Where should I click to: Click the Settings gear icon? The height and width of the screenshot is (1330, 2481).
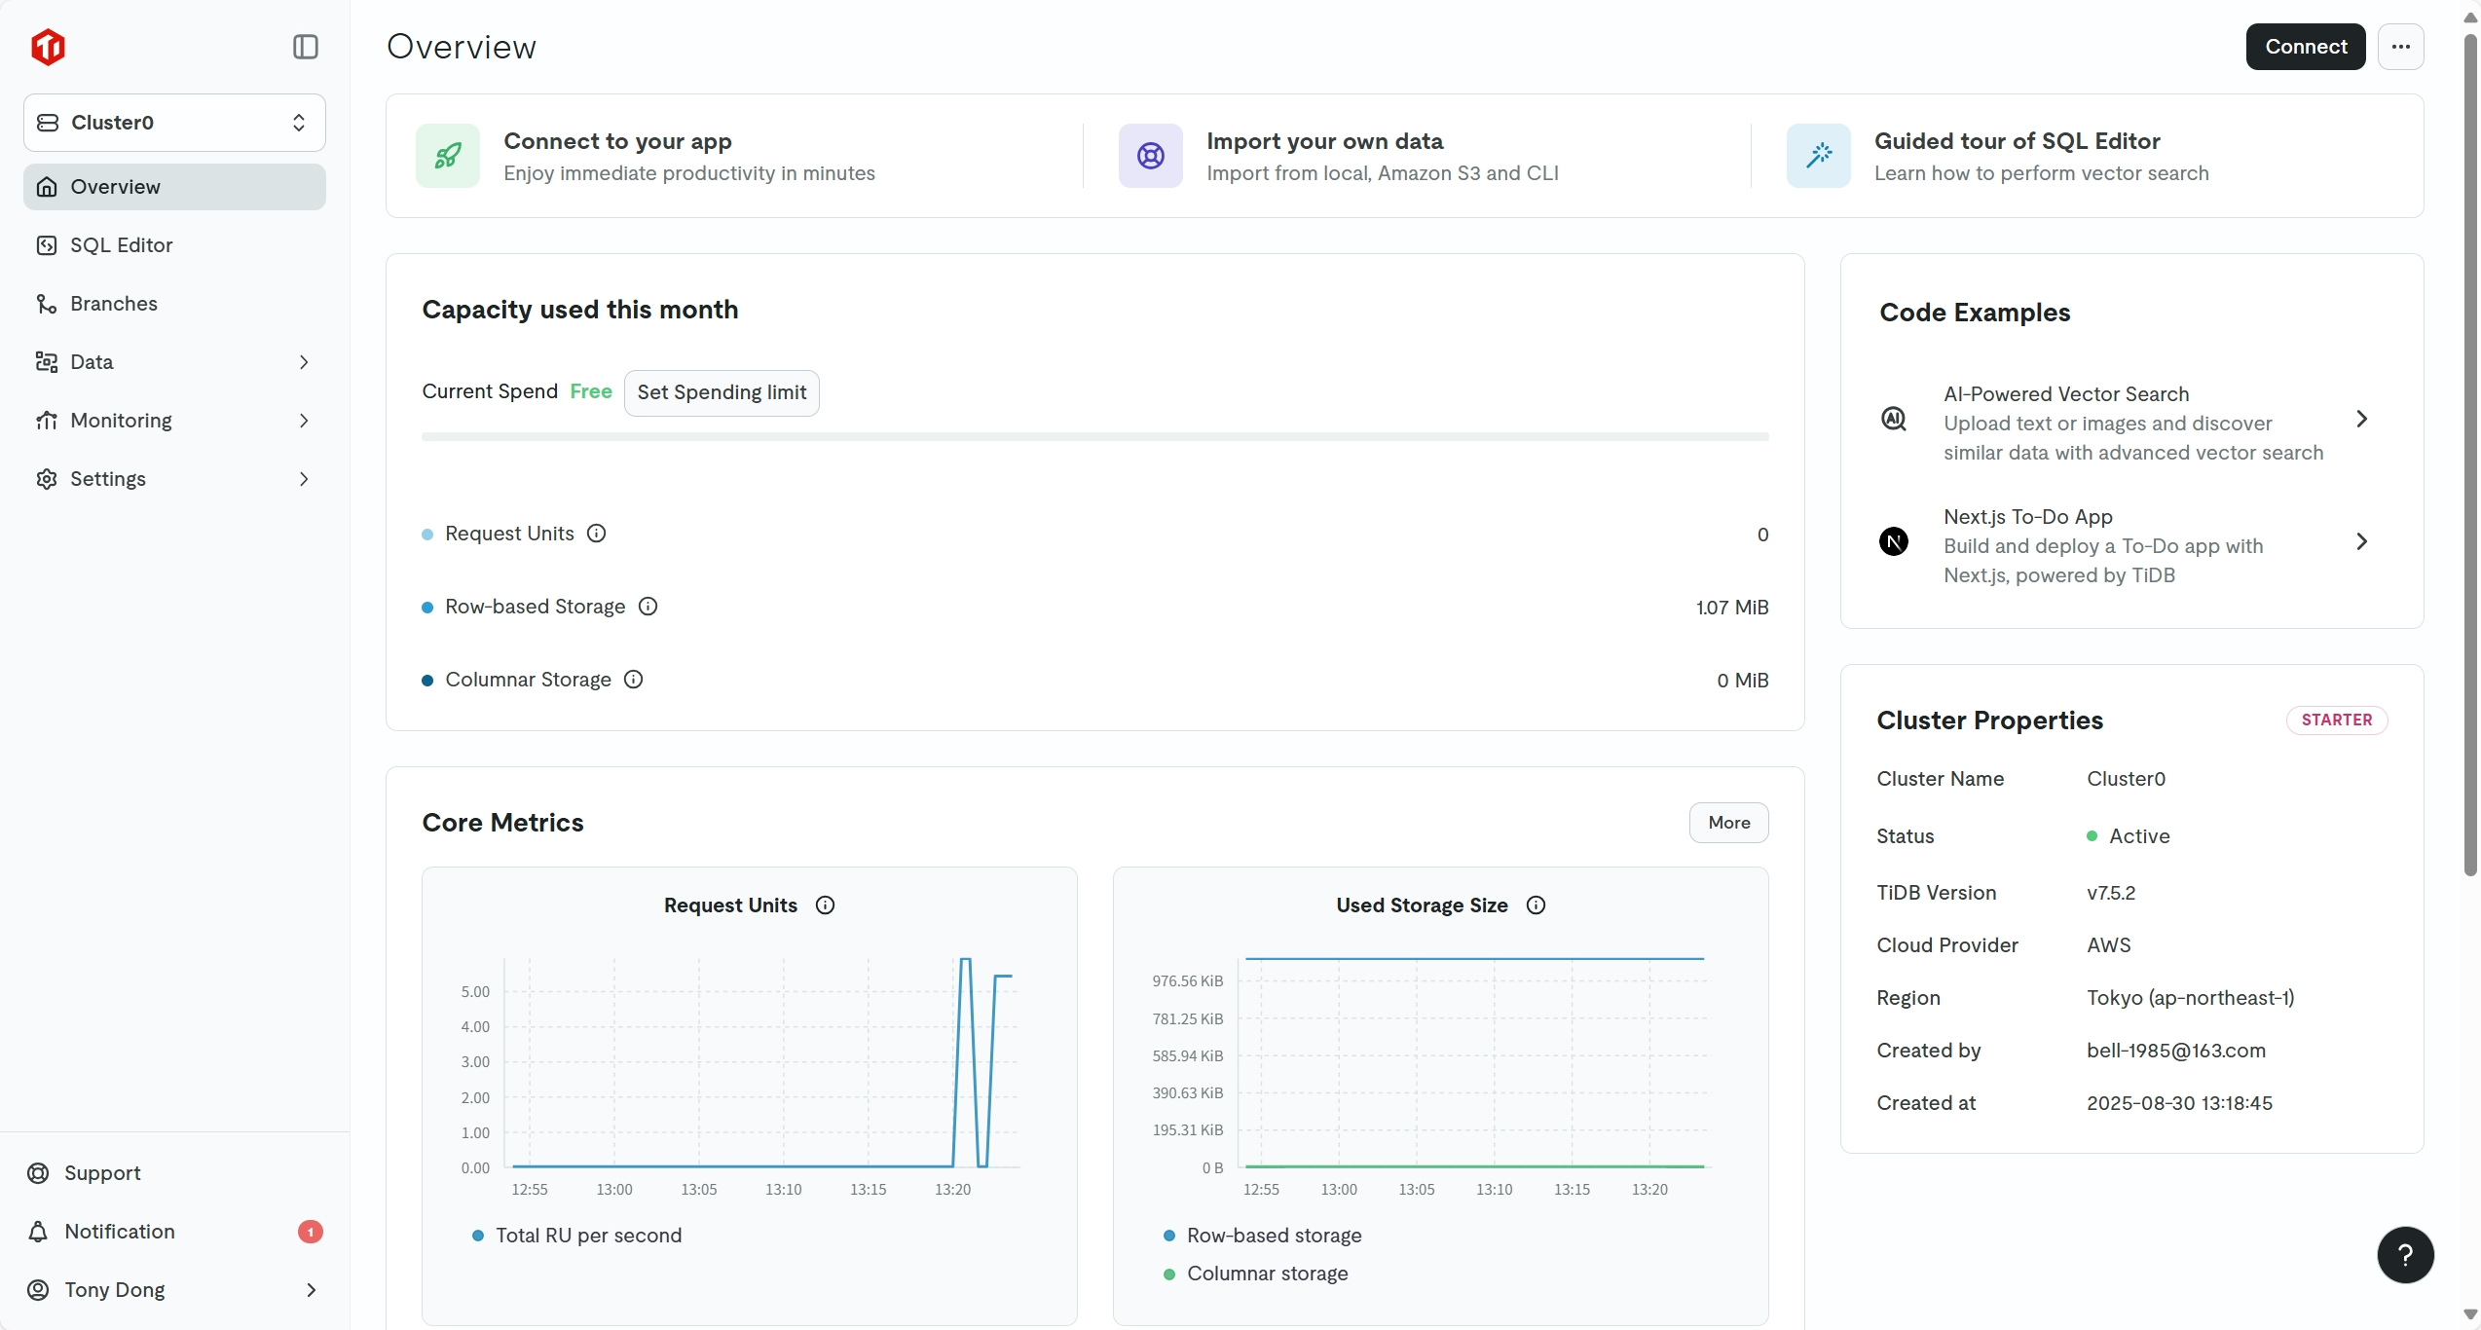(x=47, y=479)
